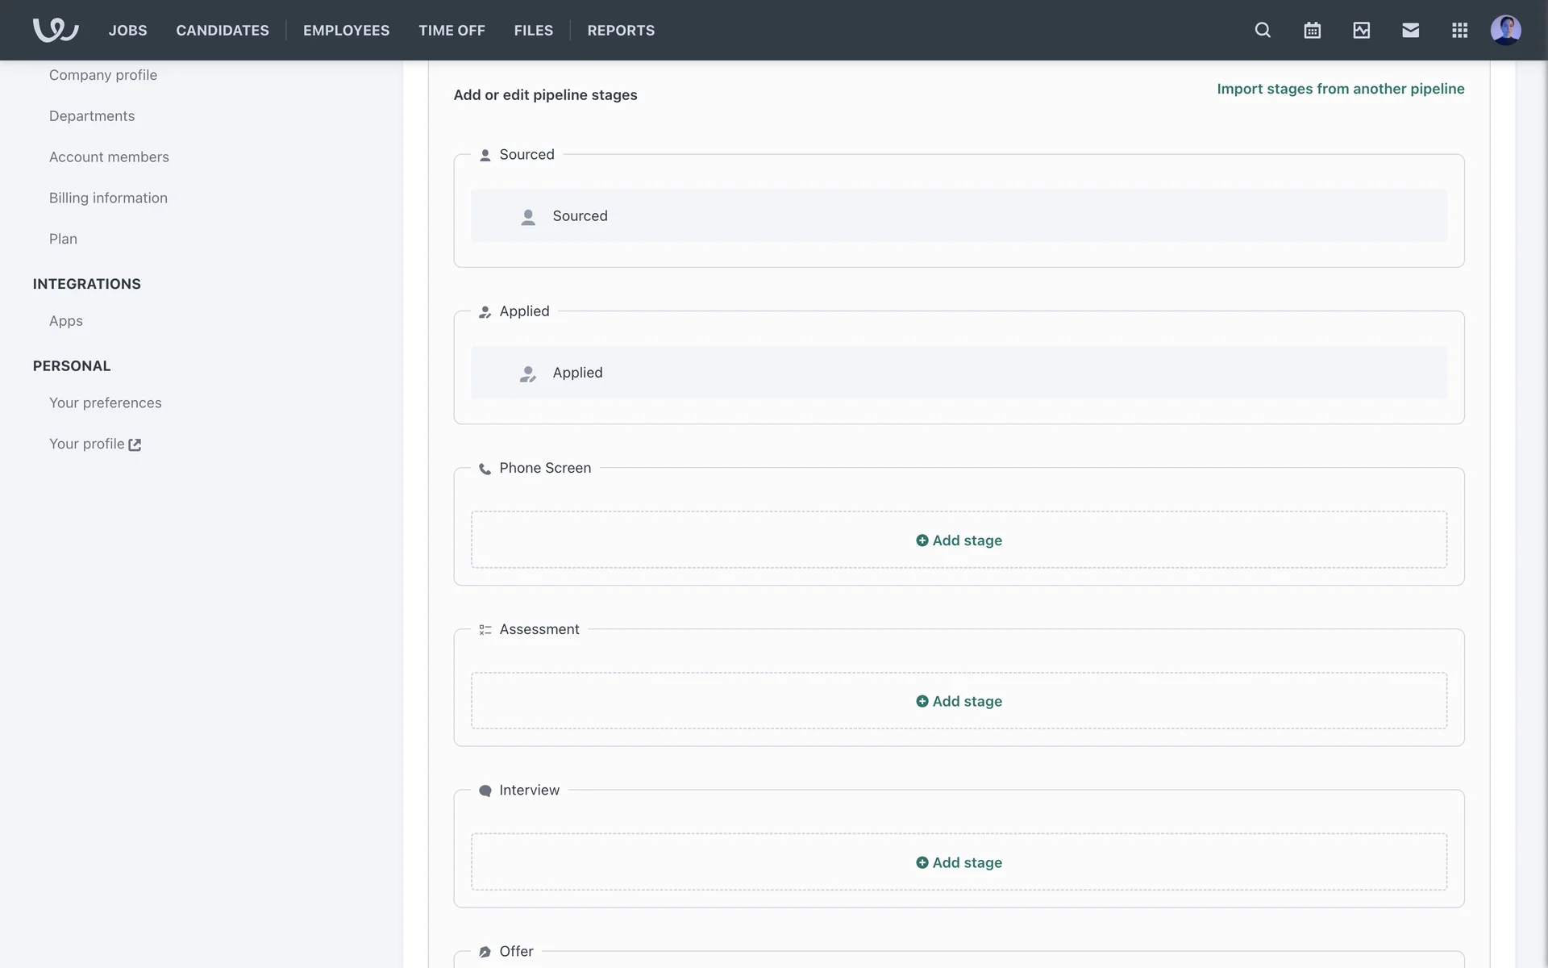The image size is (1548, 968).
Task: Open the reports chart icon in header
Action: pos(1361,30)
